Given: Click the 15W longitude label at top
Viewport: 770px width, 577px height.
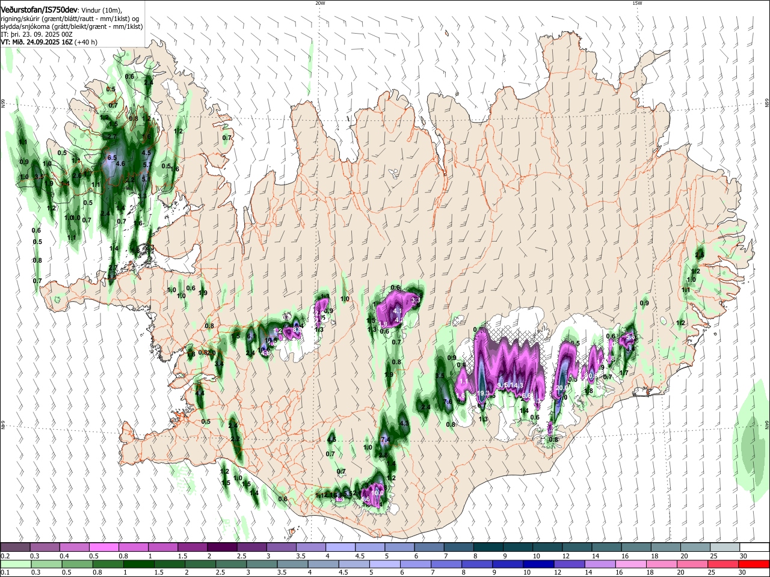Looking at the screenshot, I should point(637,2).
